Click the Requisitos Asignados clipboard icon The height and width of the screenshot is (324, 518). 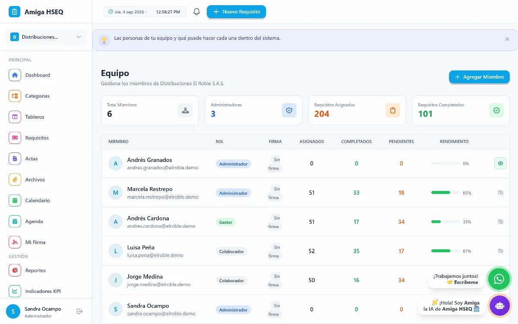(x=393, y=110)
